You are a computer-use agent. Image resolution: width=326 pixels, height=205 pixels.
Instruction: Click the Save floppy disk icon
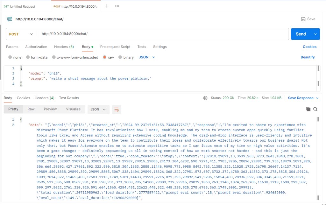[303, 19]
